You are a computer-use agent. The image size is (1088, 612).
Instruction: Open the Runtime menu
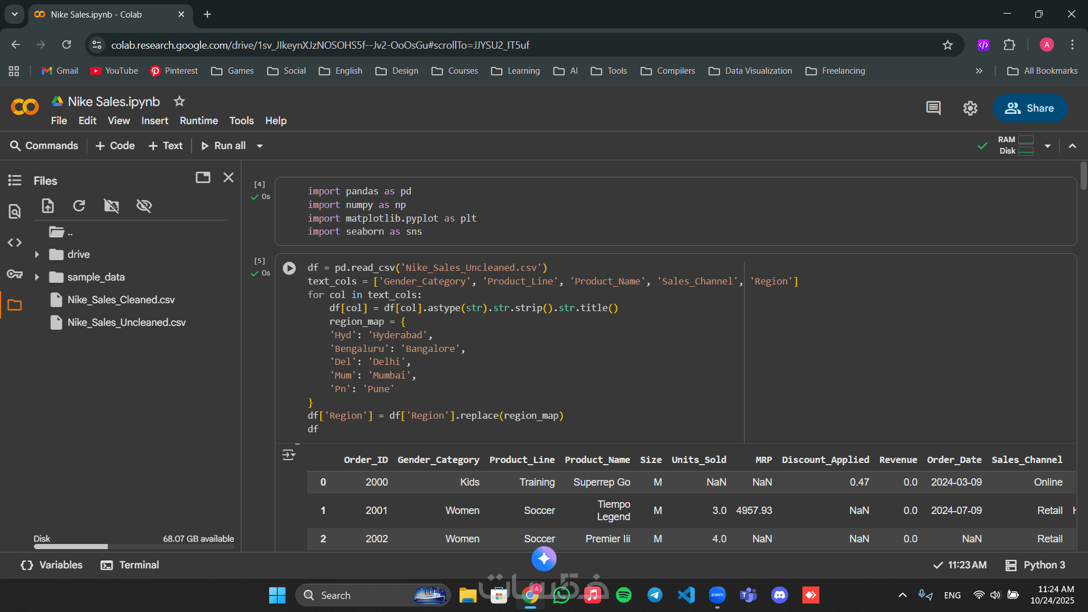[x=198, y=121]
